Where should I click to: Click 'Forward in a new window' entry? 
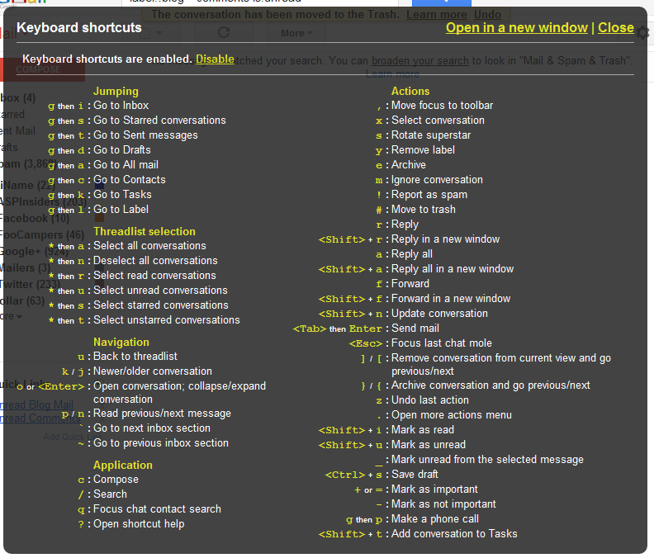click(x=451, y=299)
